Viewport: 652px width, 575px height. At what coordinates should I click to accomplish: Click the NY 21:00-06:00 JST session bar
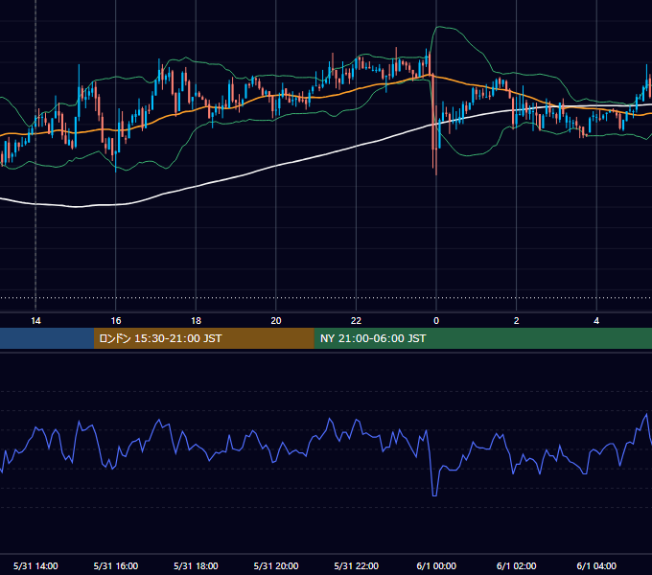(x=482, y=338)
